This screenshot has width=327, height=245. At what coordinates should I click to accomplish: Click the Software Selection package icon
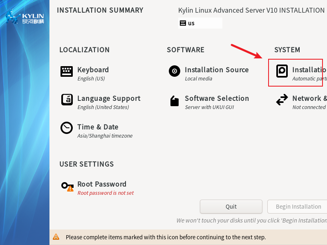coord(175,100)
